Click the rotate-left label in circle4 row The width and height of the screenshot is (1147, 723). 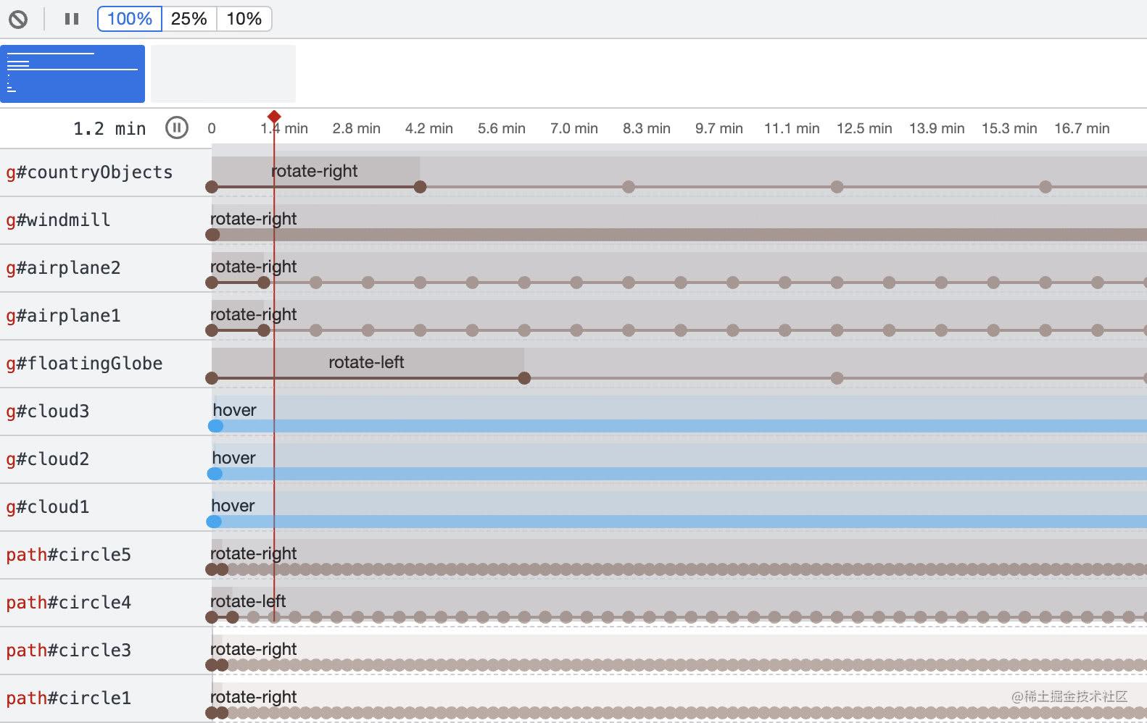coord(248,601)
